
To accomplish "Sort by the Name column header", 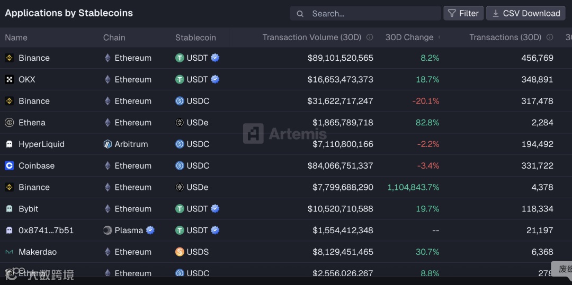I will tap(16, 38).
